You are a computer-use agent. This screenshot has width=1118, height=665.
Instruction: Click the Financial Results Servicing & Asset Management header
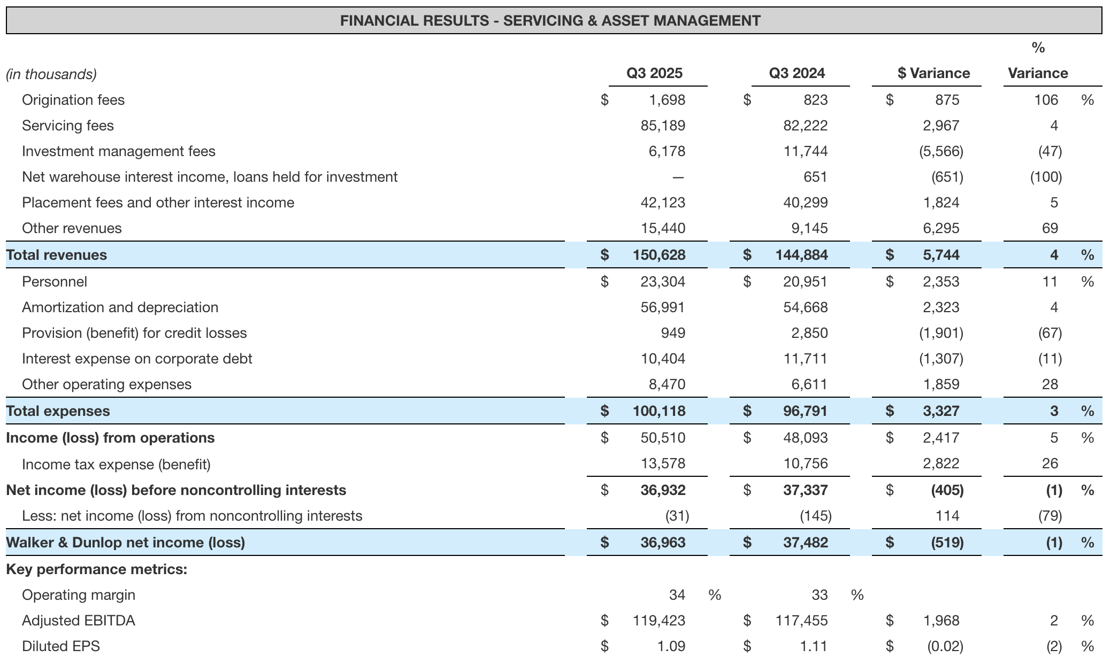coord(550,21)
